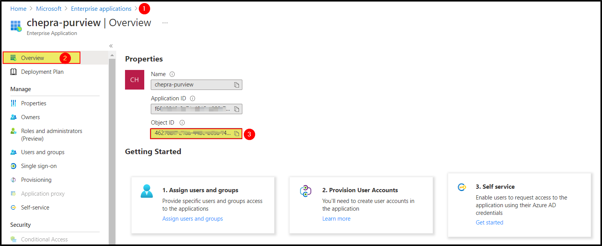
Task: Open the ellipsis more options menu
Action: point(165,23)
